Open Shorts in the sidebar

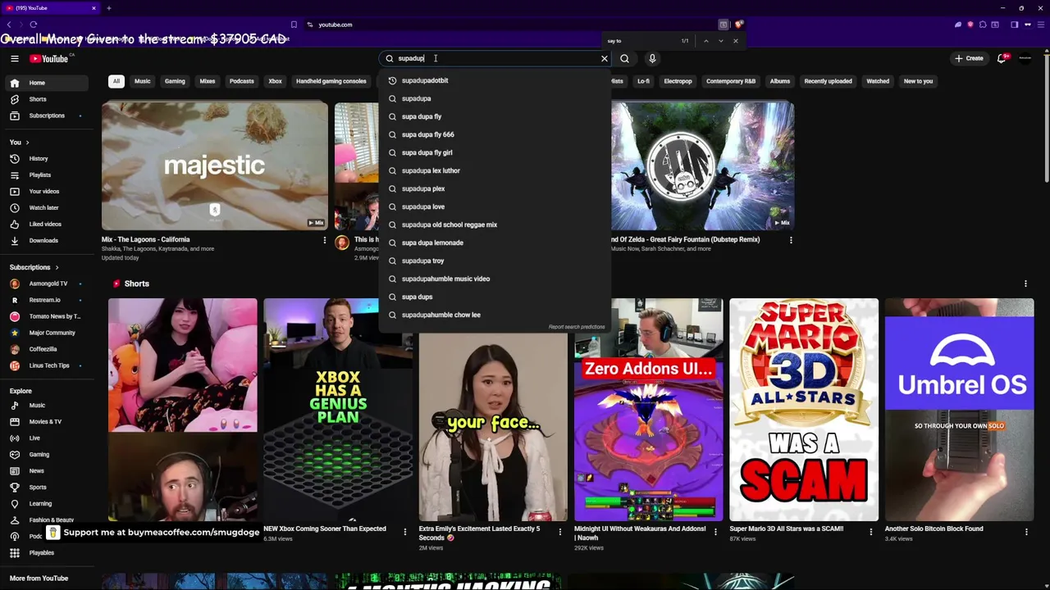[x=47, y=99]
